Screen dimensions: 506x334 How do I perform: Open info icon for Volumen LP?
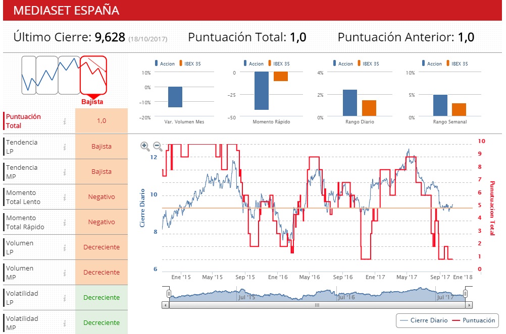[65, 247]
